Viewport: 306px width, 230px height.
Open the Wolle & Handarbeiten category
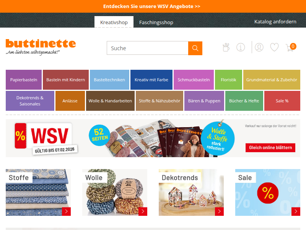click(110, 101)
